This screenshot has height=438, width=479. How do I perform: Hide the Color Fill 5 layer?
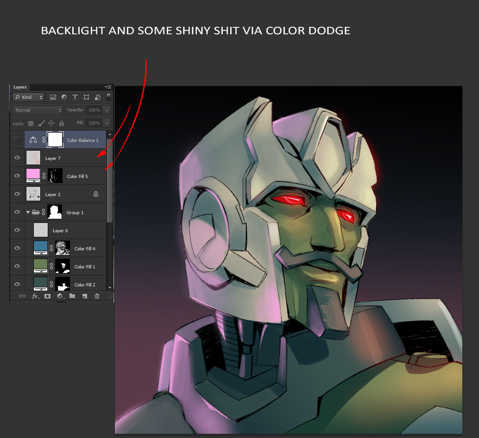(x=17, y=176)
